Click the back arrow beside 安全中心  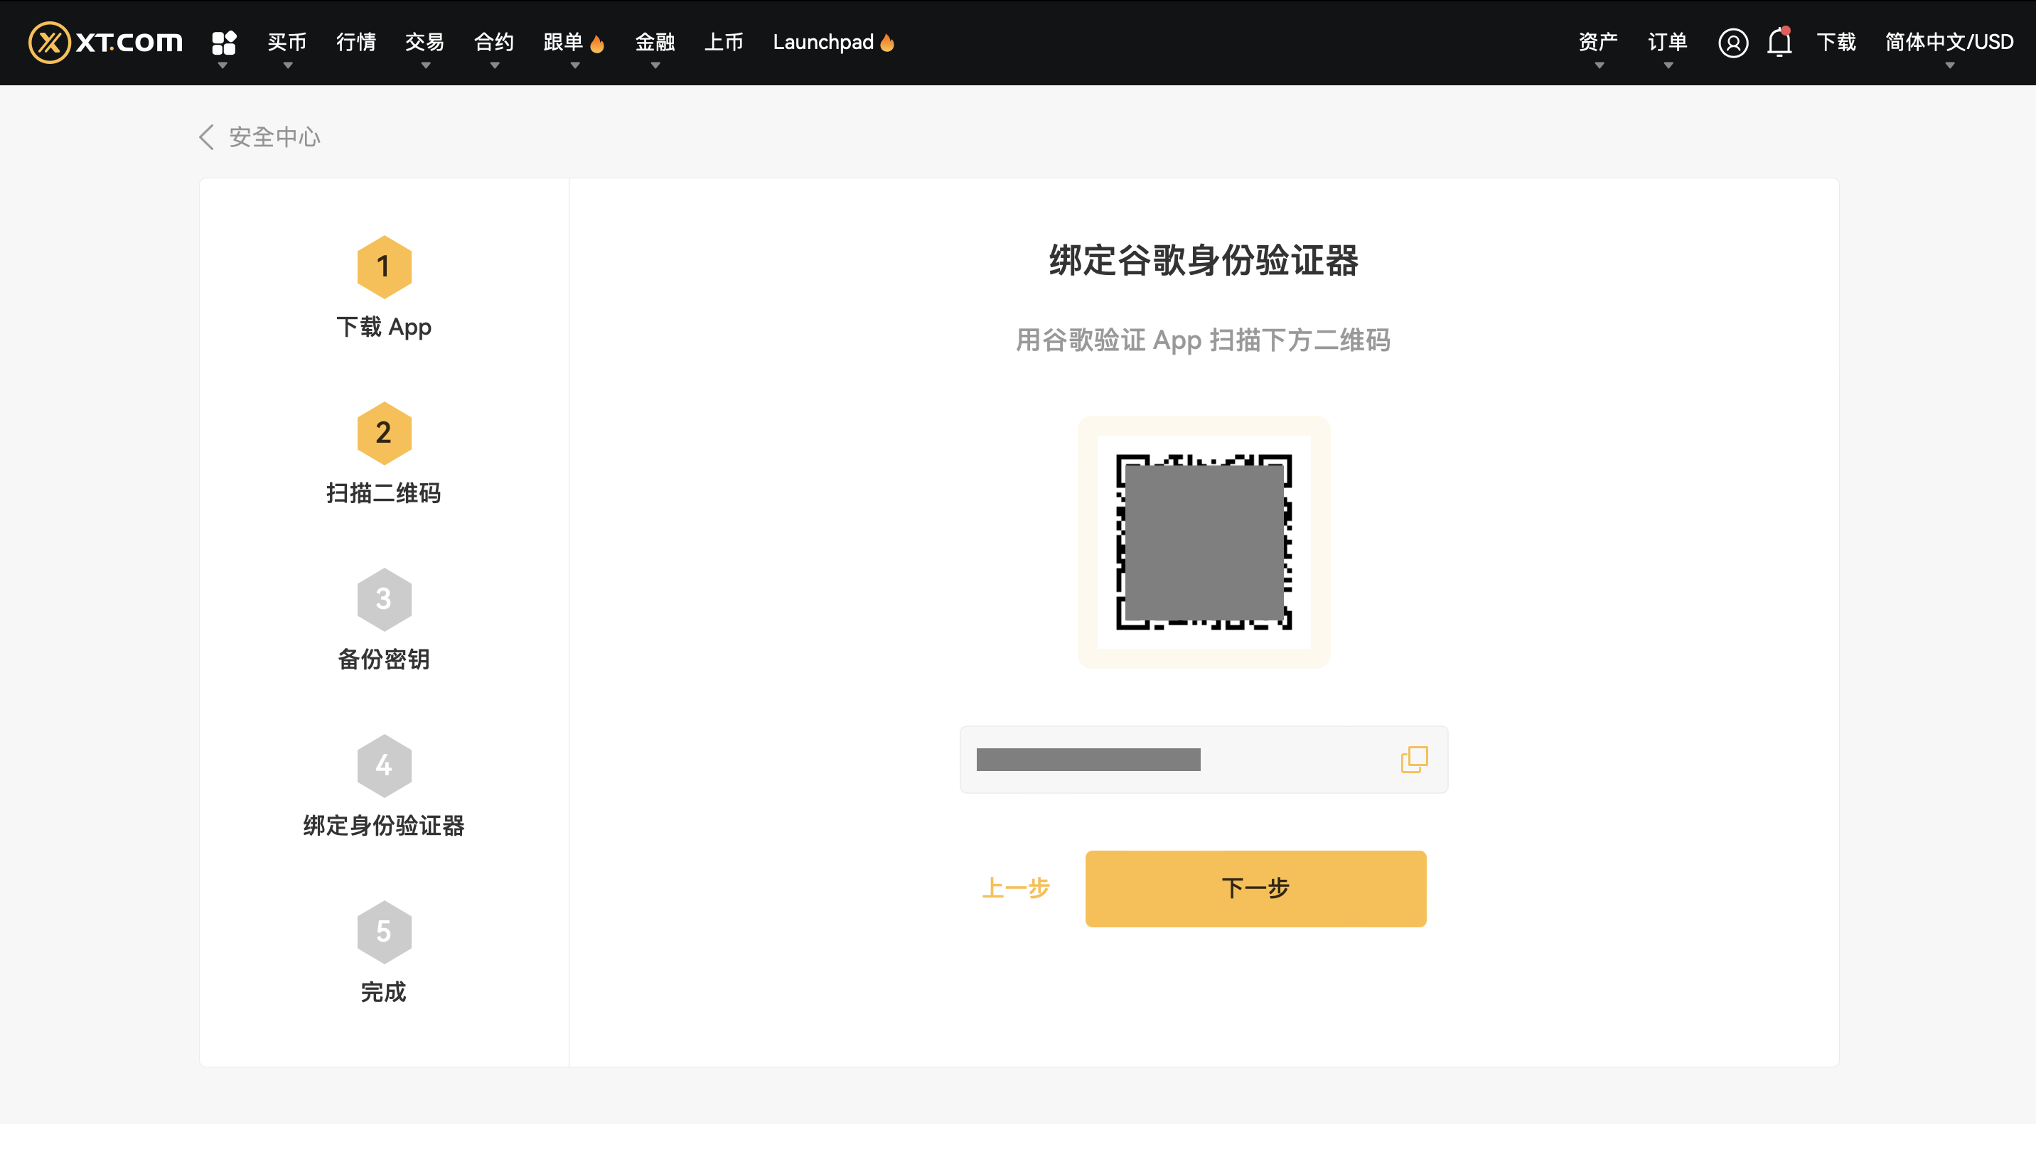[206, 138]
